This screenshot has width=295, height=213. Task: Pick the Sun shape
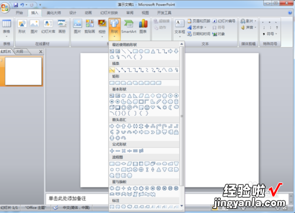tap(165, 107)
